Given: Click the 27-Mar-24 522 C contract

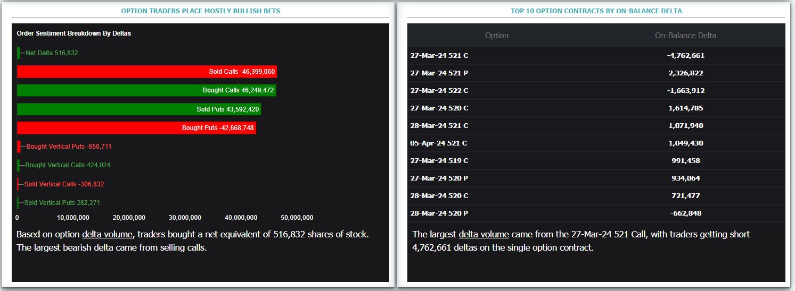Looking at the screenshot, I should pos(439,91).
